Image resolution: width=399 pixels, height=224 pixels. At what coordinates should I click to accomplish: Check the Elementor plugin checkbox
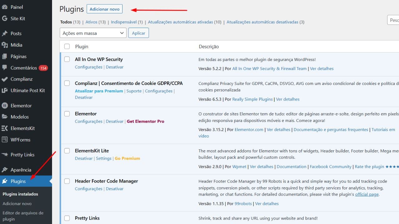click(x=67, y=114)
